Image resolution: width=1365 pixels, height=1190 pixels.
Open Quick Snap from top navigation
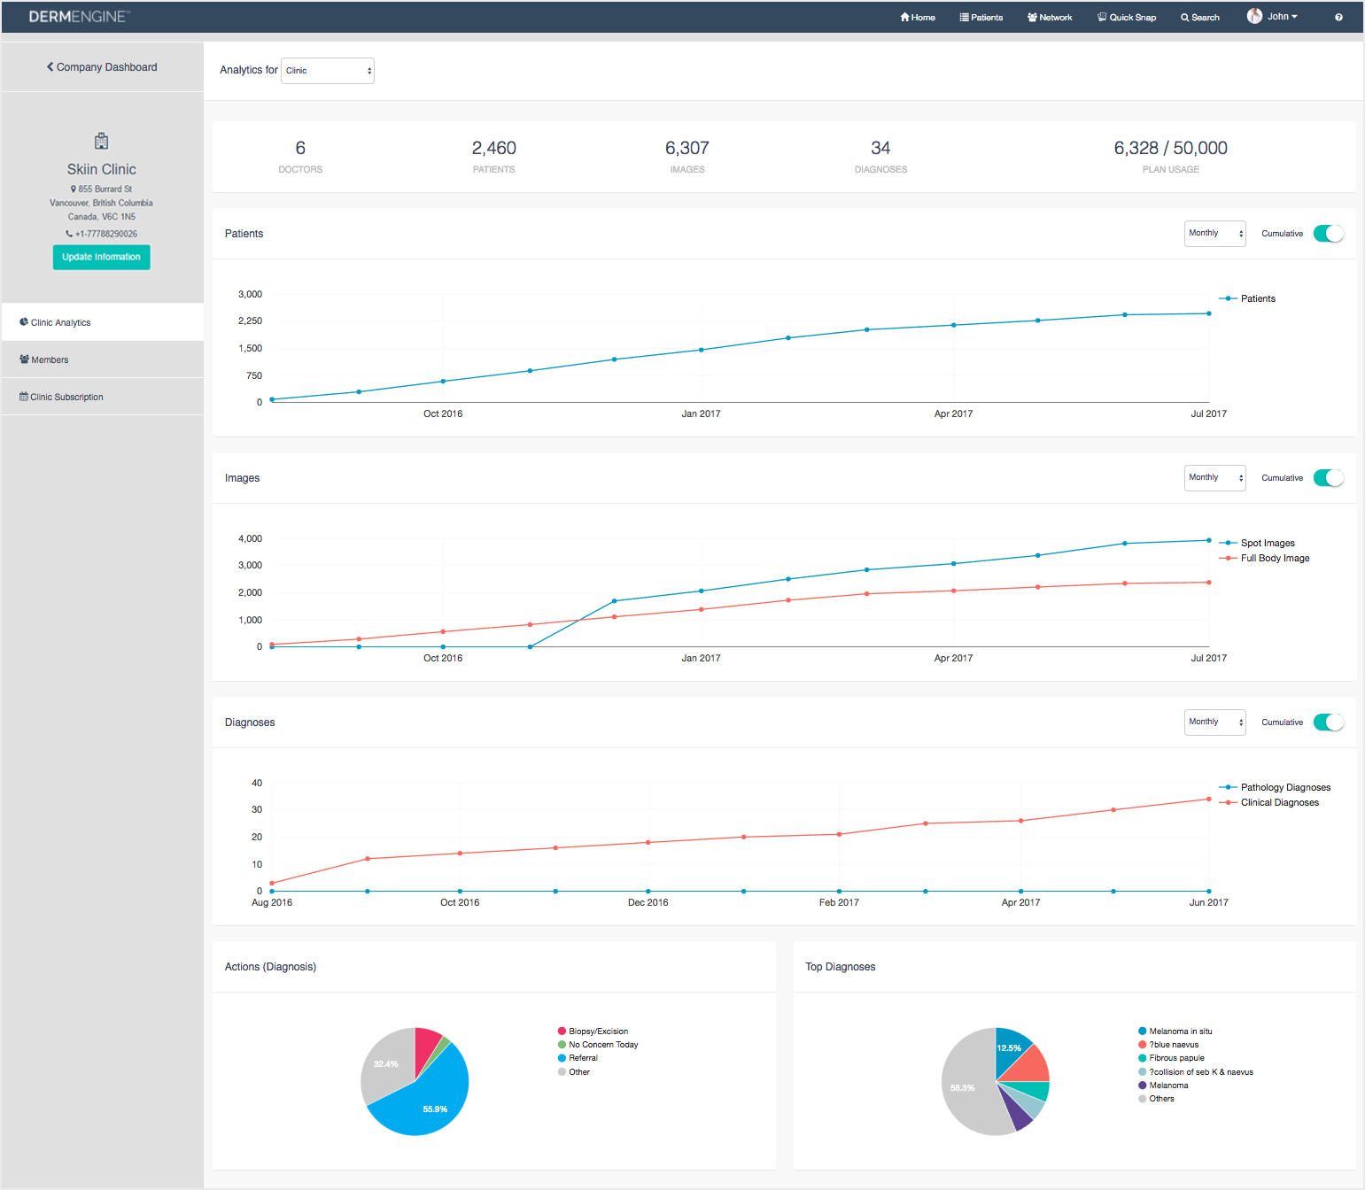1126,18
